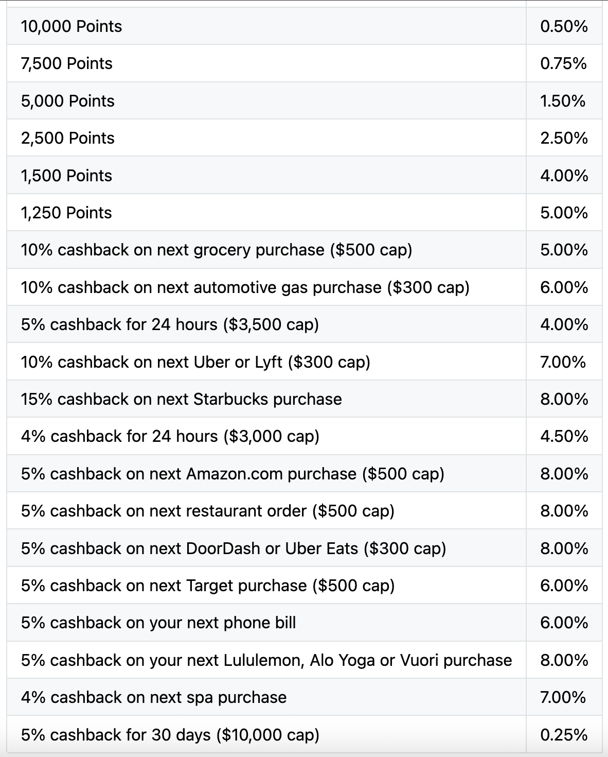Screen dimensions: 608x757
Task: Select the "2,500 Points" reward cell
Action: point(68,138)
